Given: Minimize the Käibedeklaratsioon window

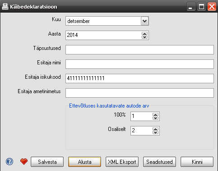Looking at the screenshot, I should (191, 6).
